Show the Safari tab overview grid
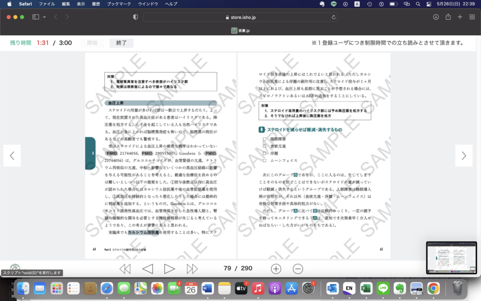Screen dimensions: 481x301 [x=472, y=17]
